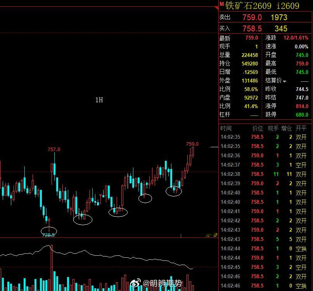
Task: Click the 757.0 high label on chart
Action: click(x=54, y=150)
